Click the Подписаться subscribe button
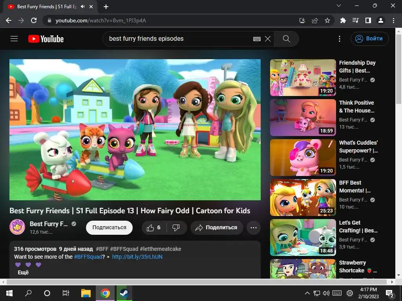The image size is (402, 301). (x=109, y=228)
